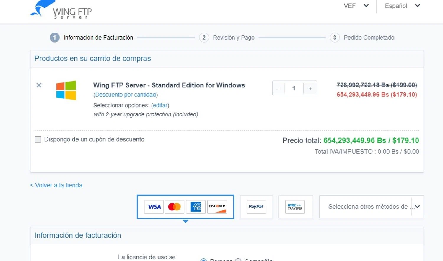Image resolution: width=443 pixels, height=261 pixels.
Task: Click the 'editar' options link
Action: (160, 105)
